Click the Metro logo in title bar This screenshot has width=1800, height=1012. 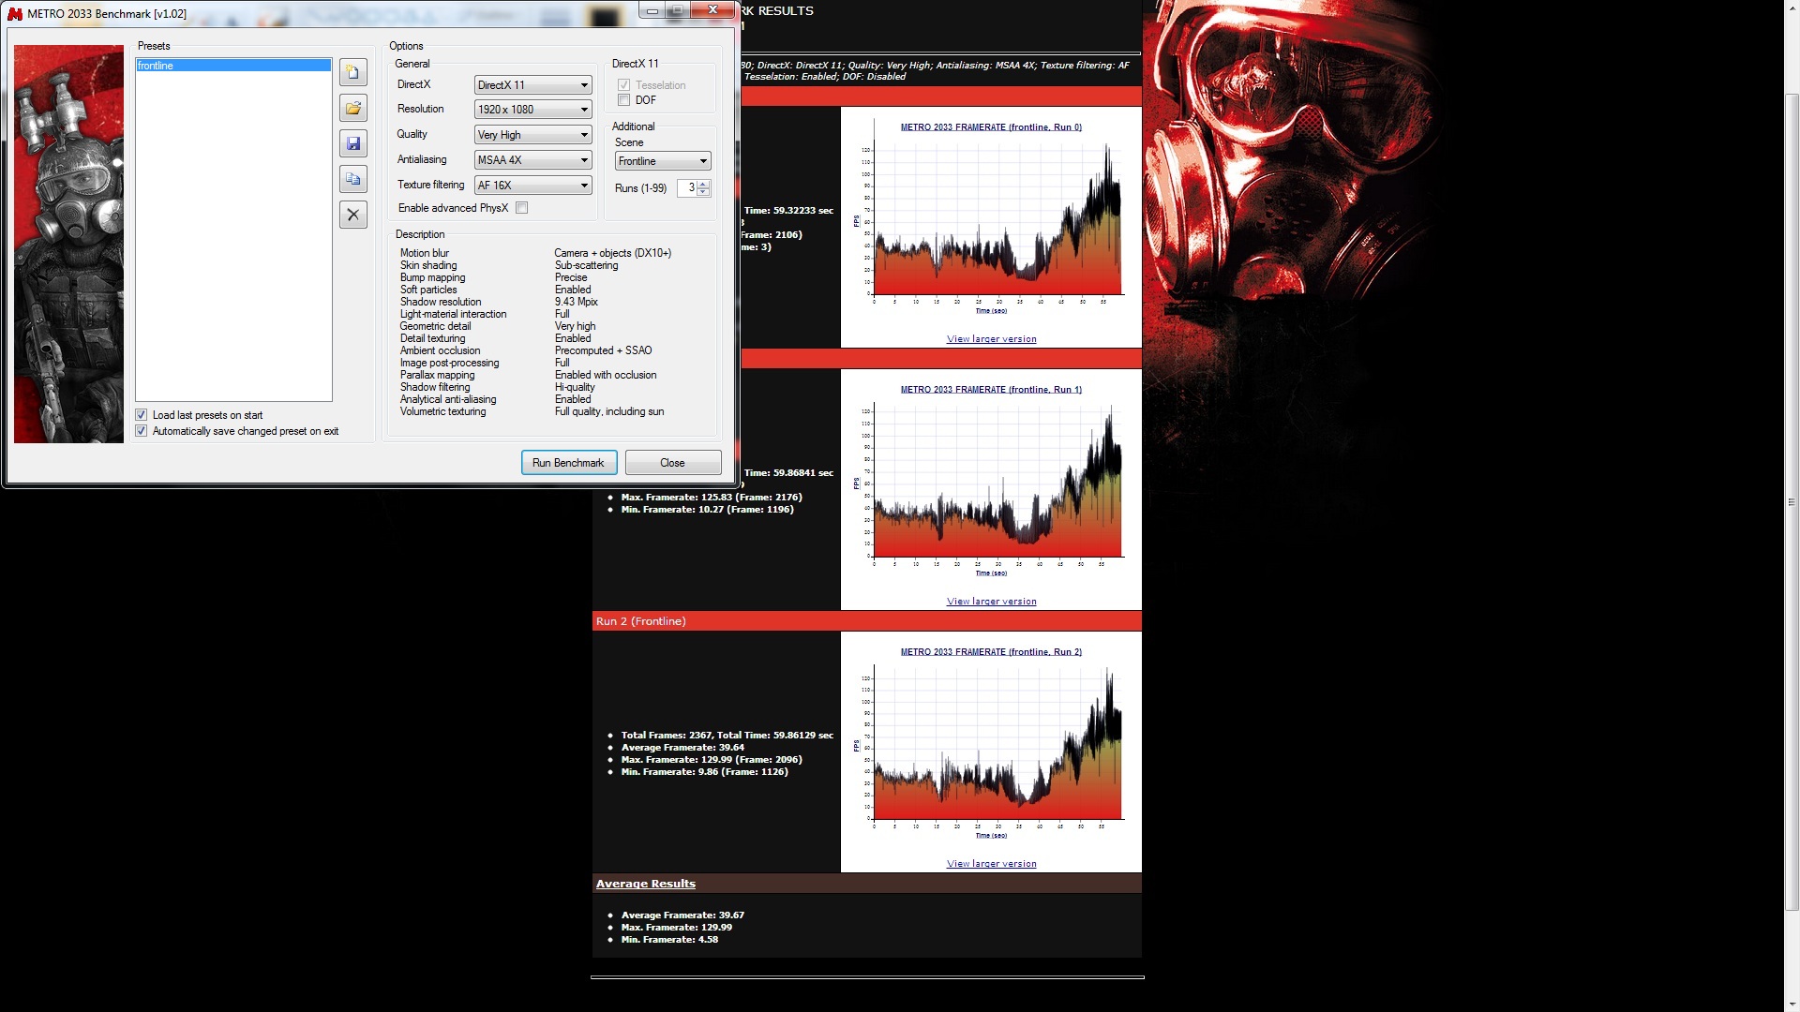(15, 13)
